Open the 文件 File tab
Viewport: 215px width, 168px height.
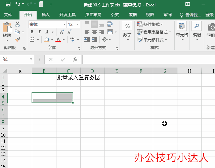8,14
